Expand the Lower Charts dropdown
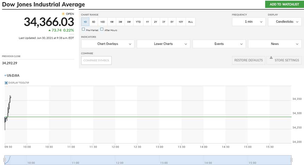 [164, 44]
